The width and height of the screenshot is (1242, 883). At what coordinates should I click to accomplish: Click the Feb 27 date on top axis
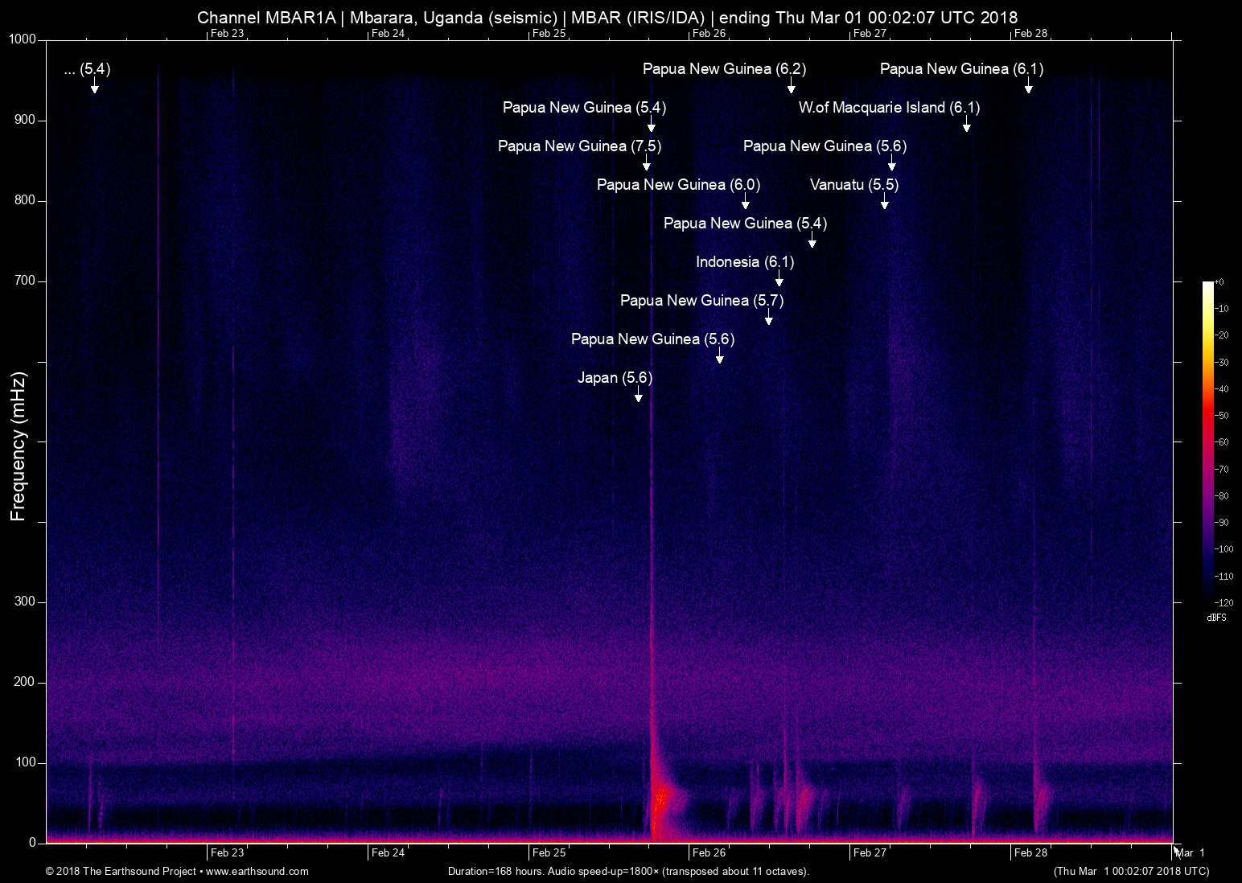point(870,33)
